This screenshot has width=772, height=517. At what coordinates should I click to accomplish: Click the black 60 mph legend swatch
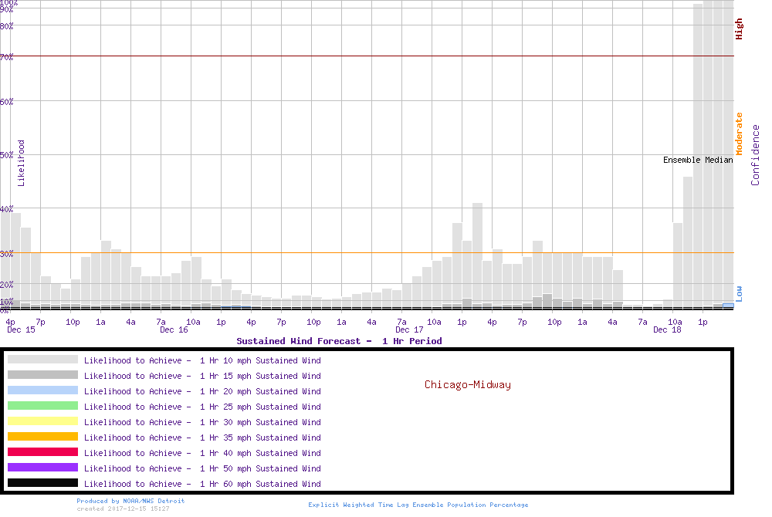pyautogui.click(x=42, y=483)
